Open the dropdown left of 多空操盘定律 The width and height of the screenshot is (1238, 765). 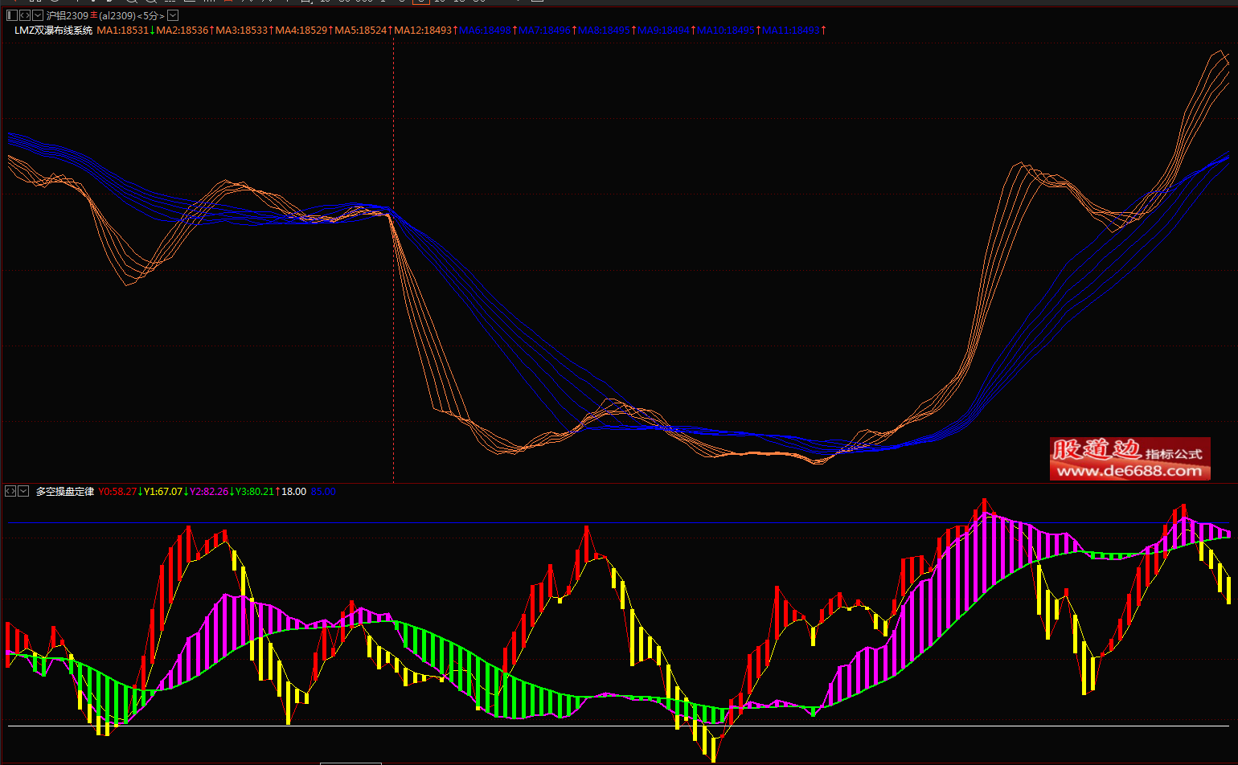tap(23, 491)
